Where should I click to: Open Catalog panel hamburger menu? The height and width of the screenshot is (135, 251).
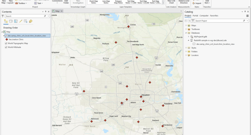tap(248, 16)
